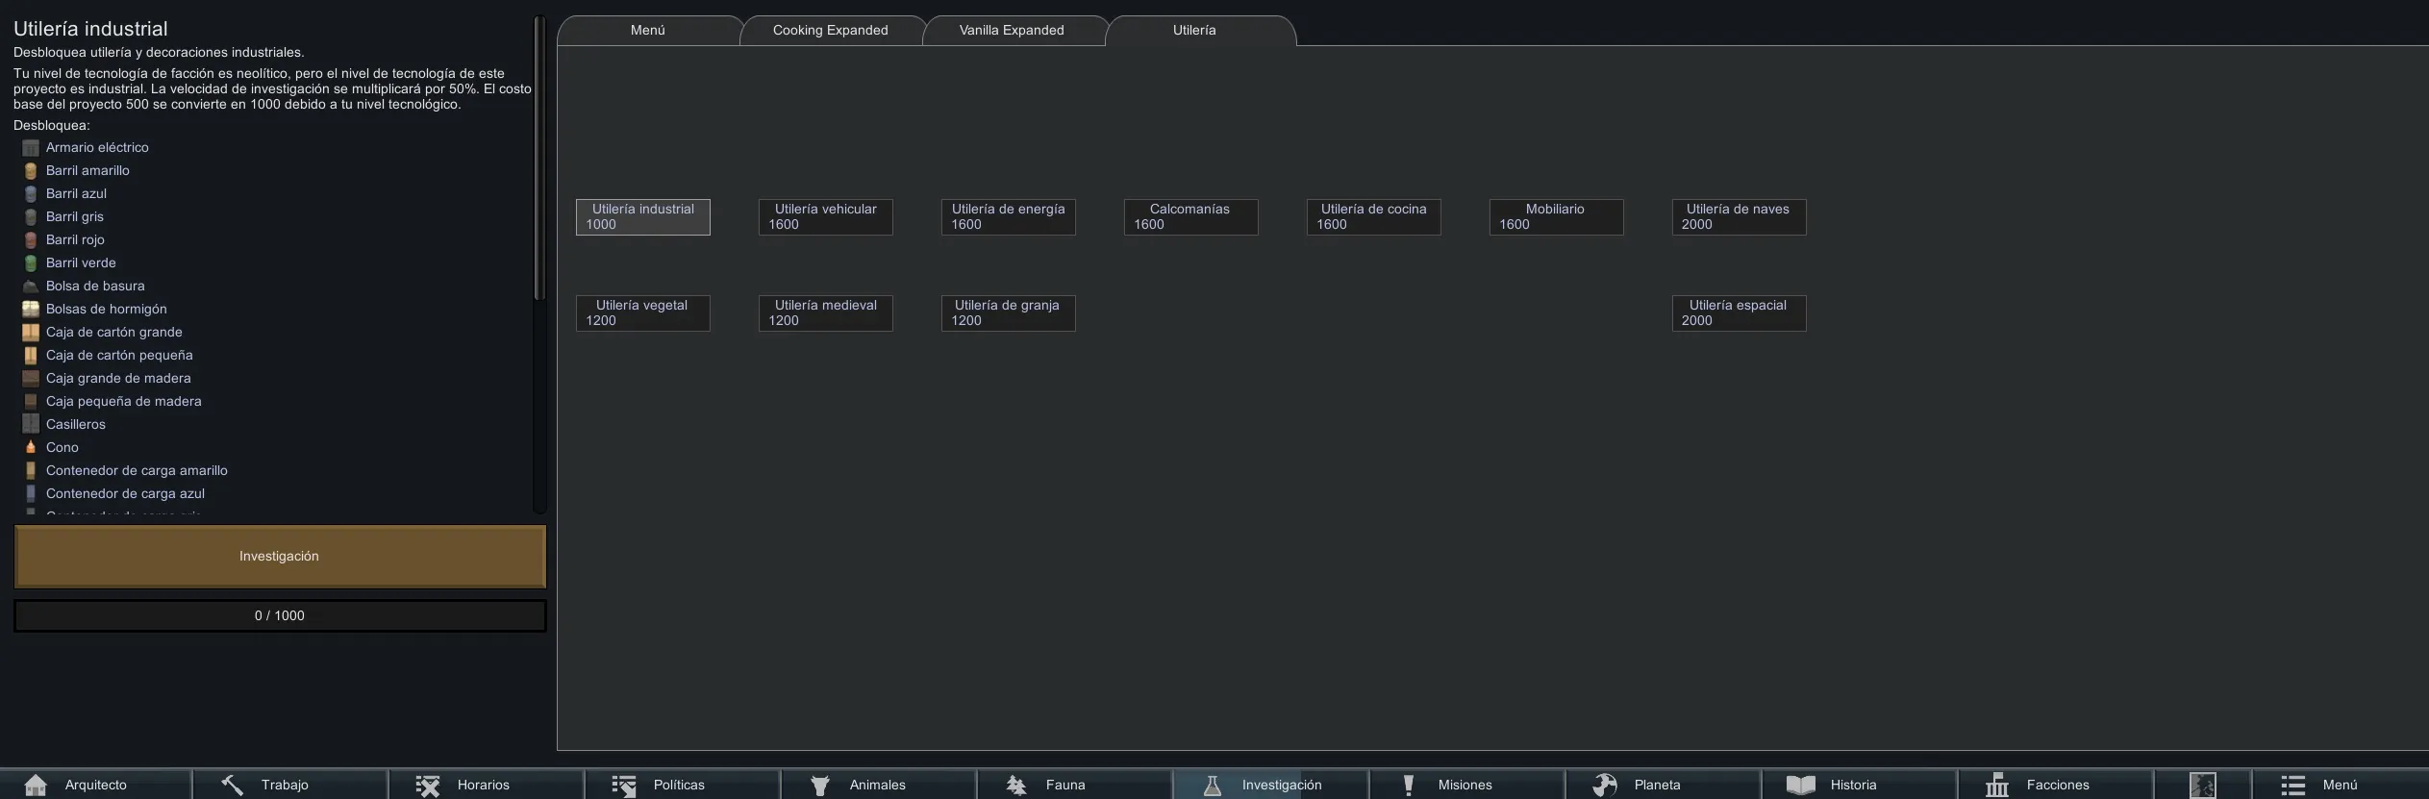The height and width of the screenshot is (799, 2429).
Task: Click the Armario eléctrico item icon
Action: [x=31, y=148]
